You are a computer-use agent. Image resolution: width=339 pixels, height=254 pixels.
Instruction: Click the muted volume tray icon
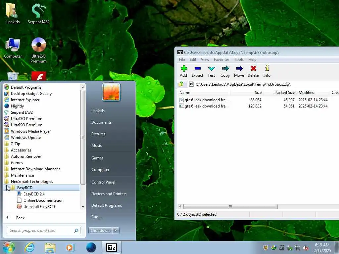(306, 248)
